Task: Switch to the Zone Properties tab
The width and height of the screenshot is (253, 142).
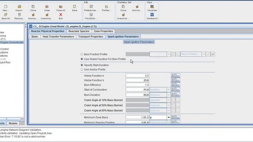Action: click(x=103, y=31)
